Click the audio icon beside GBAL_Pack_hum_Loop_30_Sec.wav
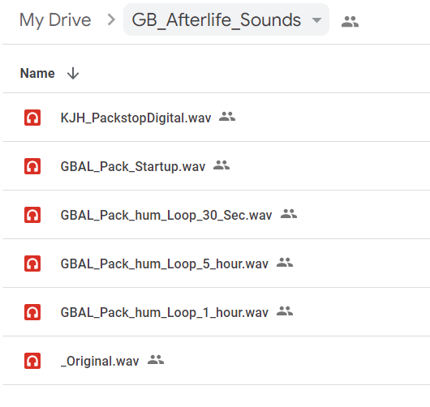 32,215
